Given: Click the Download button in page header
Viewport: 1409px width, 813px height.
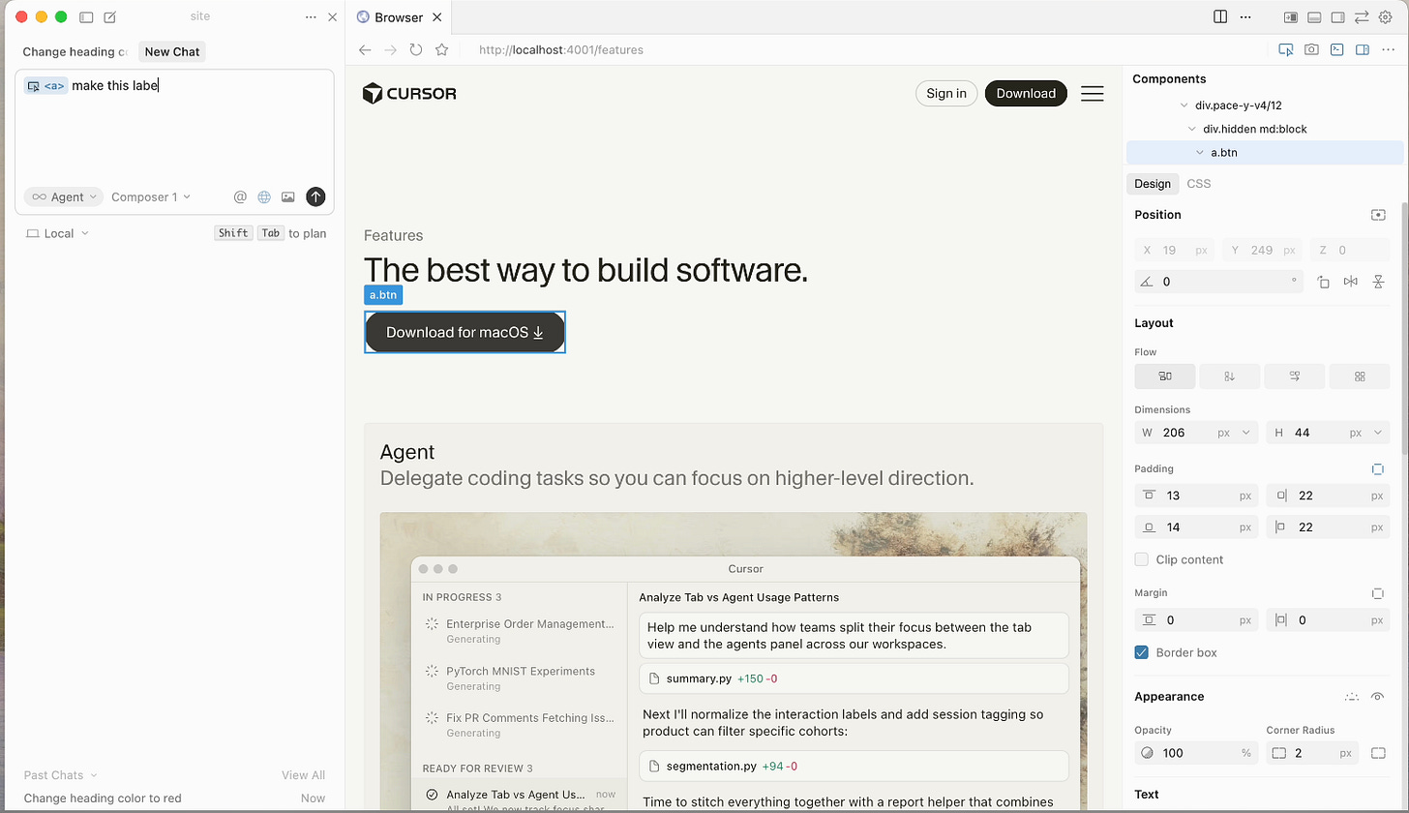Looking at the screenshot, I should 1026,93.
